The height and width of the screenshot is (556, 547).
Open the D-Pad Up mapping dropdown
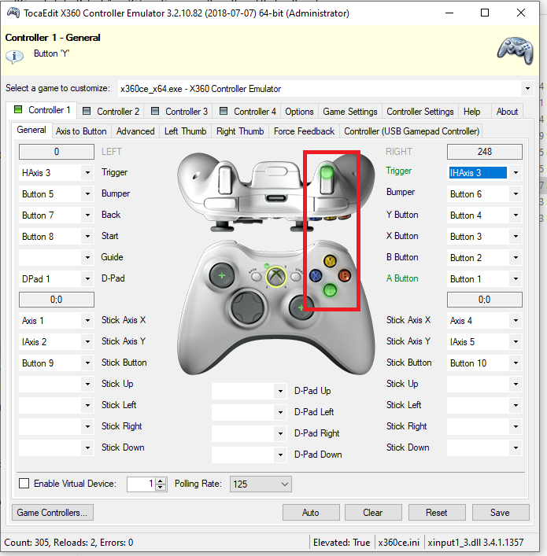[280, 391]
